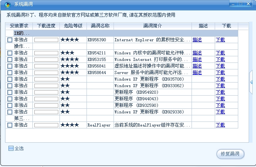Click 下载 link for KB933062 update
256x167 pixels.
click(220, 86)
